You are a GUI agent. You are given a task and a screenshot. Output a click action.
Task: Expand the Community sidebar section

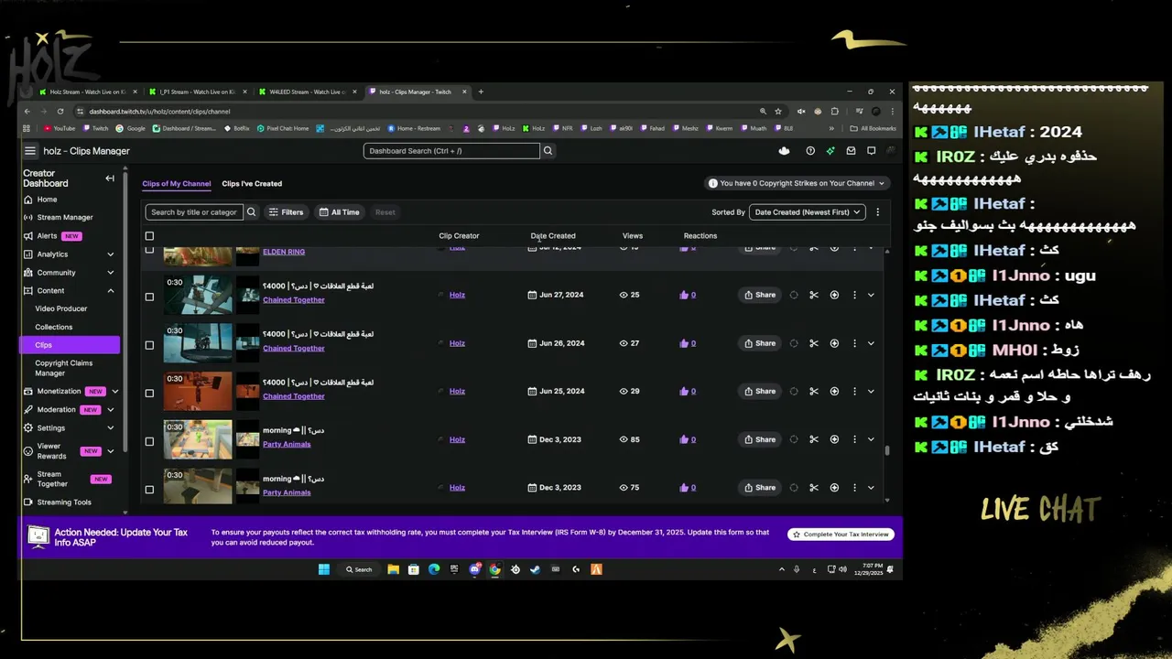pos(111,273)
